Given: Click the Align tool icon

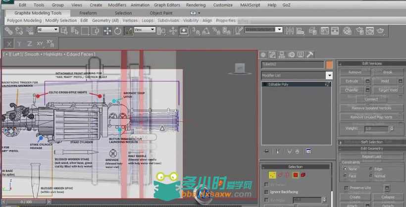Looking at the screenshot, I should tap(301, 31).
